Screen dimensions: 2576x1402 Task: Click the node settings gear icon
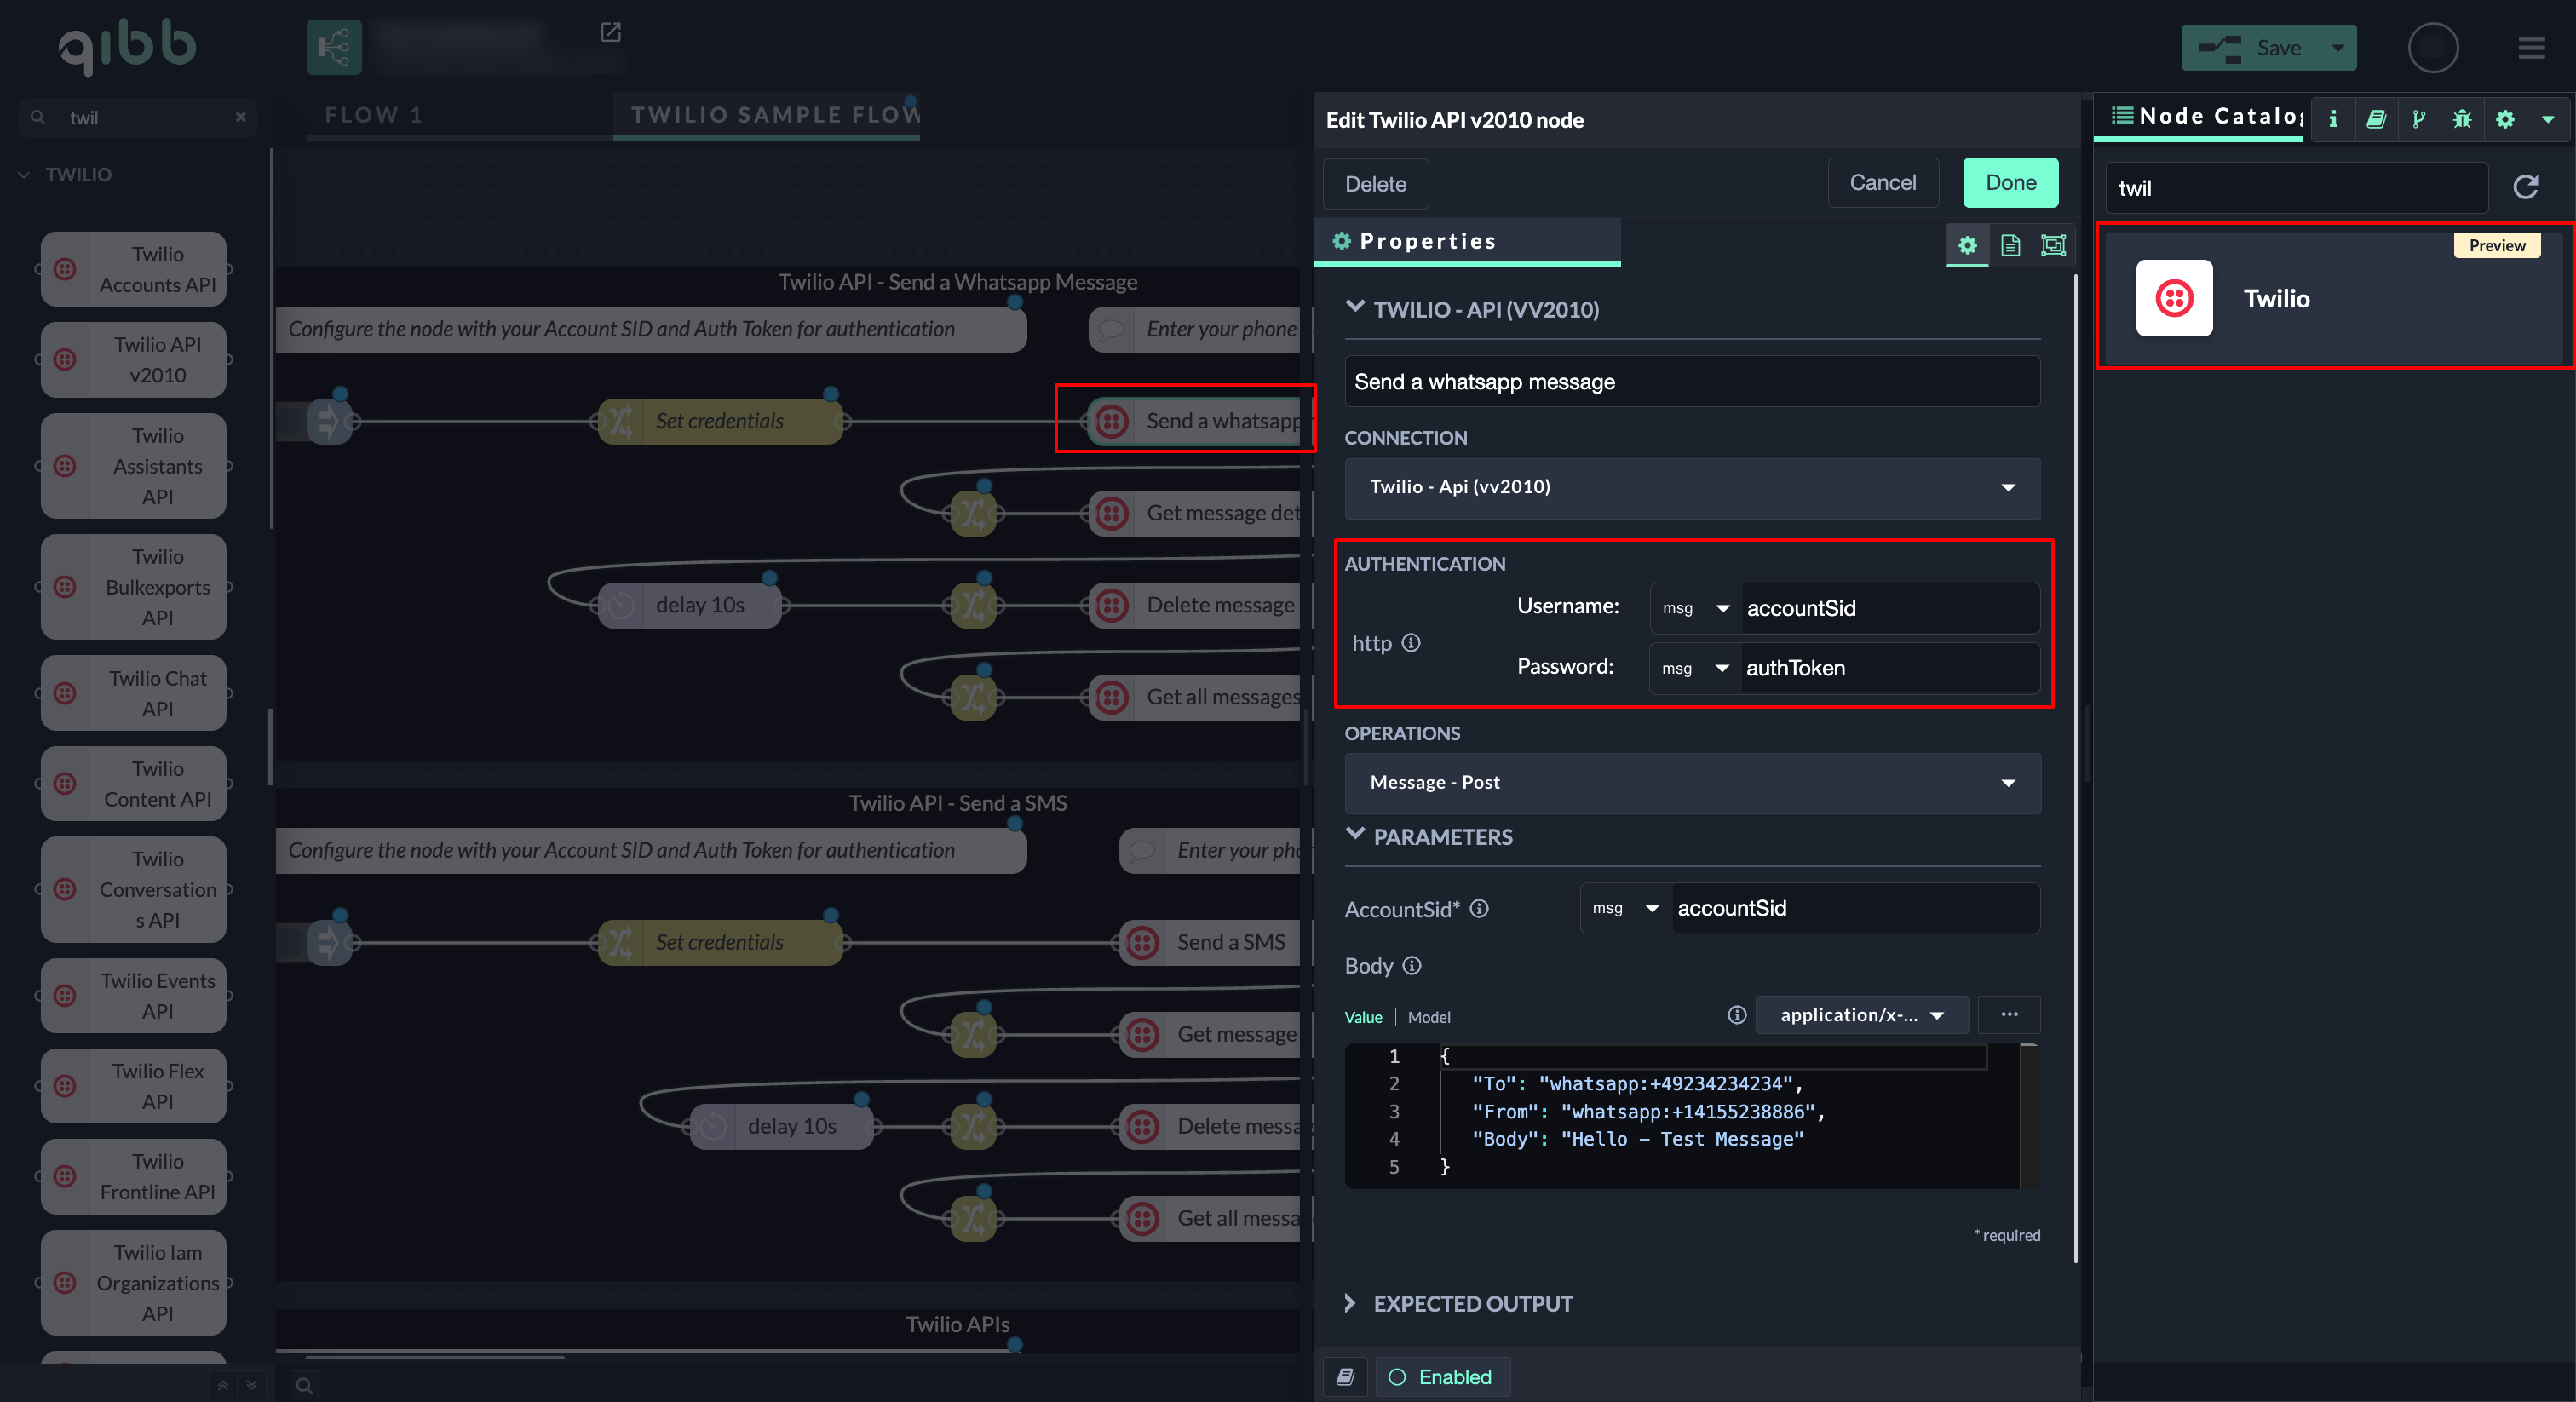(1967, 245)
